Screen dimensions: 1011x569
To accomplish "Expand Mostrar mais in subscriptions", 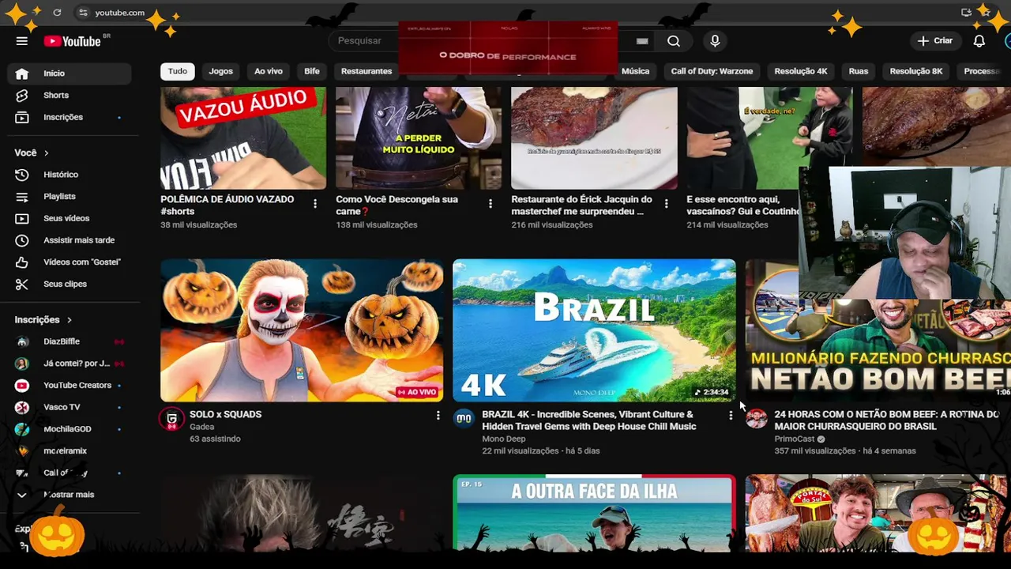I will click(x=70, y=495).
